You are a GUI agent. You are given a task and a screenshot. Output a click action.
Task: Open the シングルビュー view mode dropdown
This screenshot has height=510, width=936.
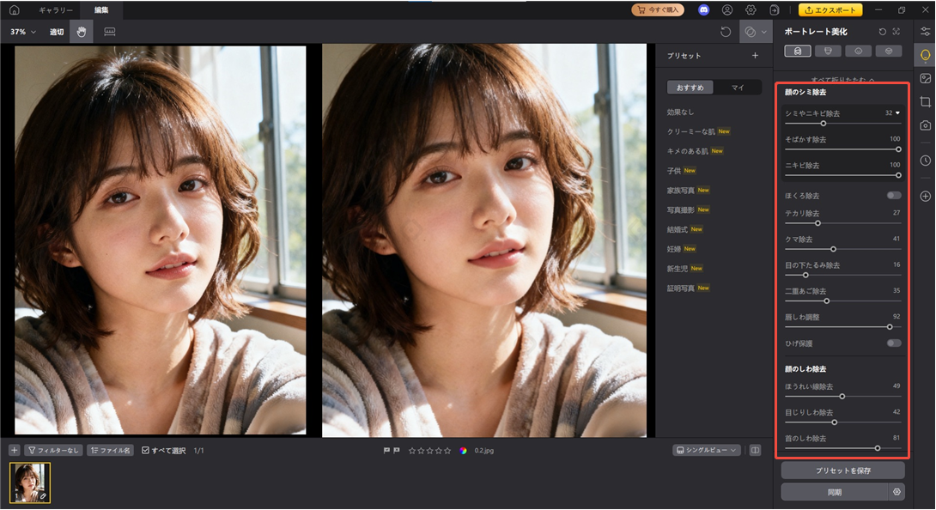(707, 450)
